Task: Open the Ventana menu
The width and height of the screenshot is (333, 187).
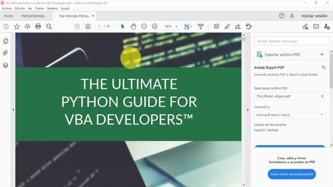Action: 52,8
